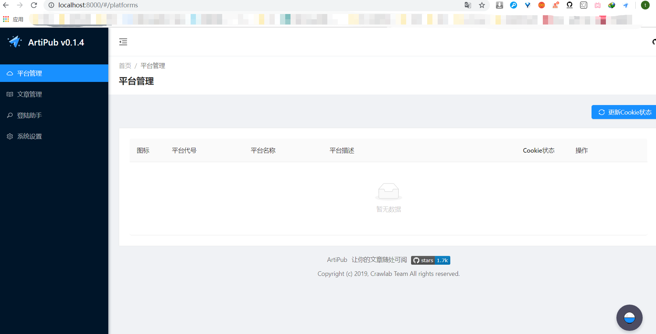Open 系统设置 in the sidebar menu
Viewport: 656px width, 334px height.
[x=54, y=136]
